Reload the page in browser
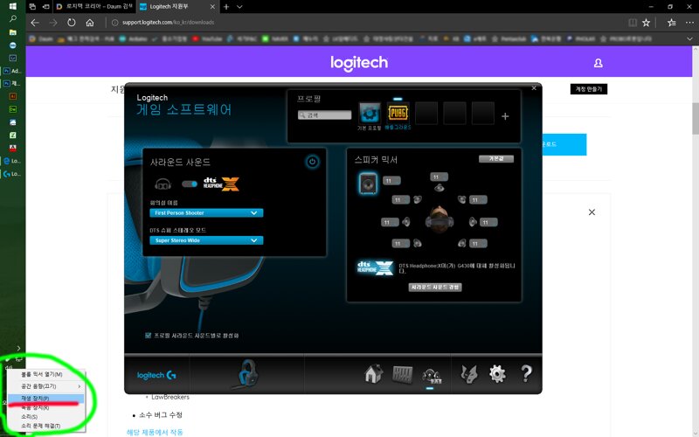Image resolution: width=699 pixels, height=437 pixels. coord(72,23)
